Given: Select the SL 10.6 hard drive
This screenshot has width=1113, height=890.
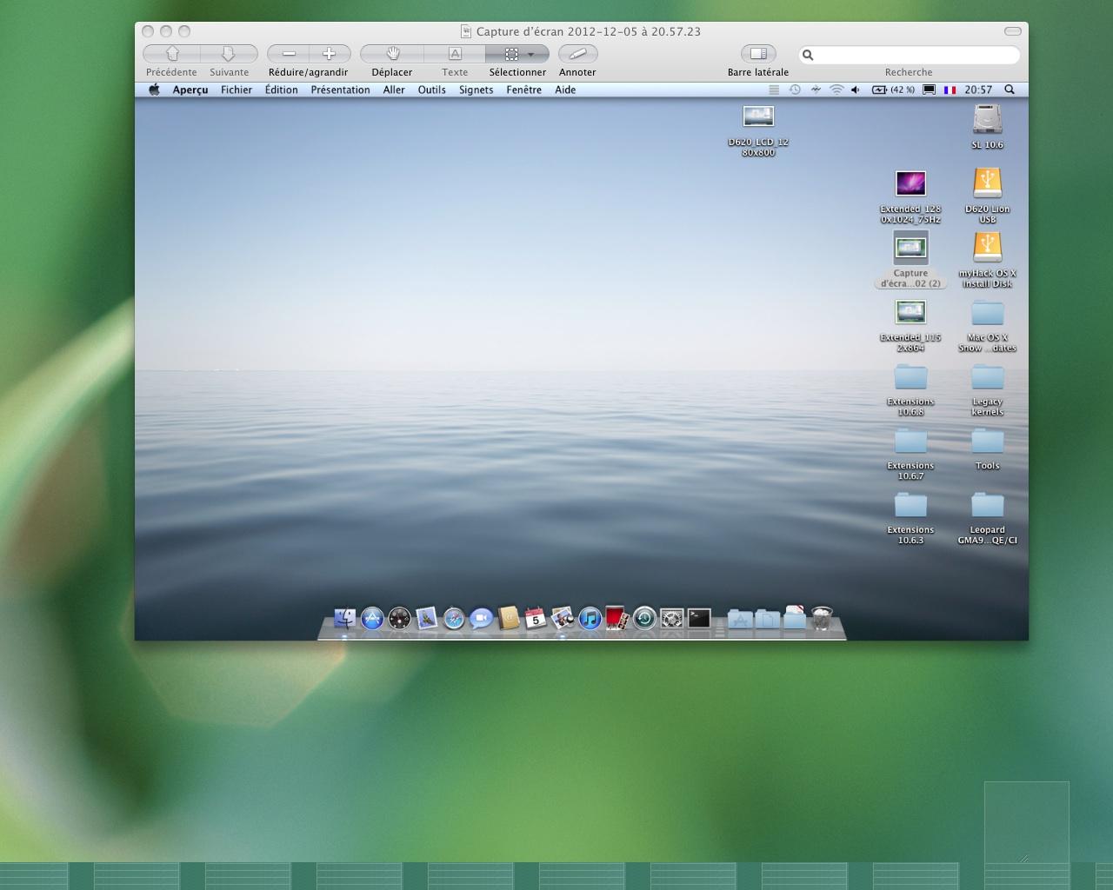Looking at the screenshot, I should click(987, 120).
